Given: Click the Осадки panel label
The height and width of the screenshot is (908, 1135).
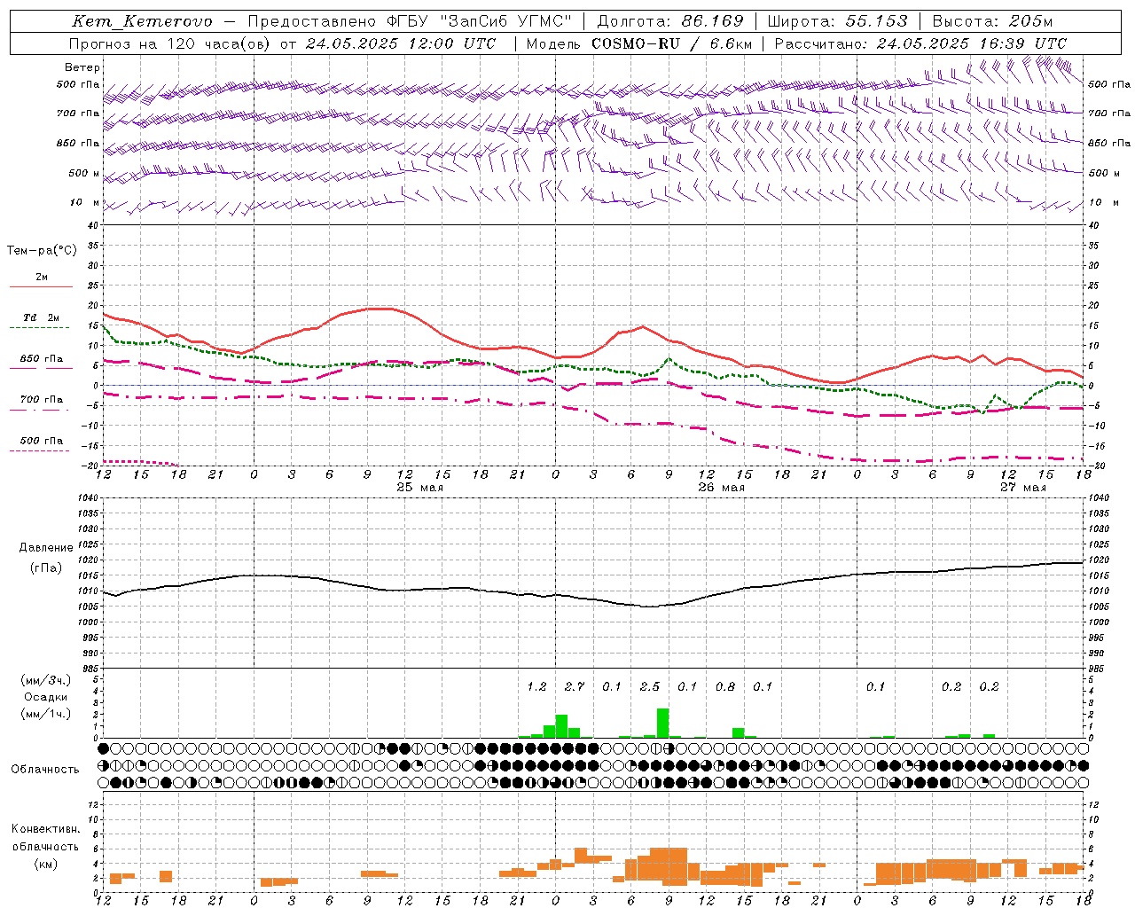Looking at the screenshot, I should (46, 697).
